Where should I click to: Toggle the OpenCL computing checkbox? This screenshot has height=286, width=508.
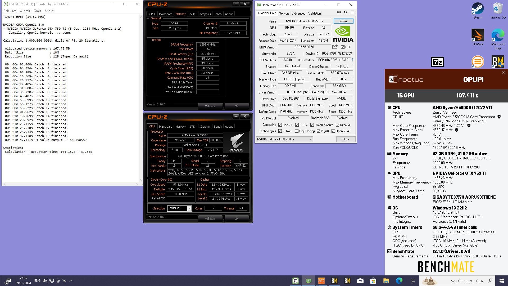coord(280,125)
